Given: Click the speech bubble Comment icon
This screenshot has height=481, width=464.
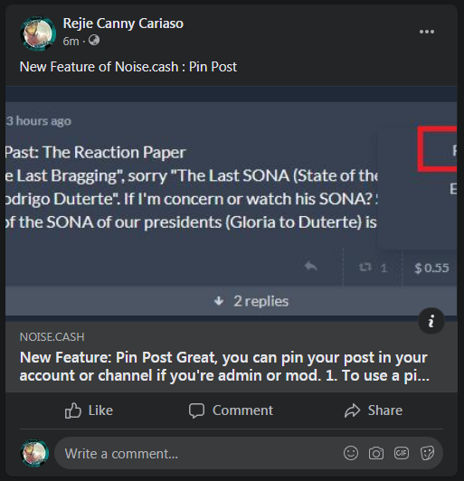Looking at the screenshot, I should pos(196,410).
